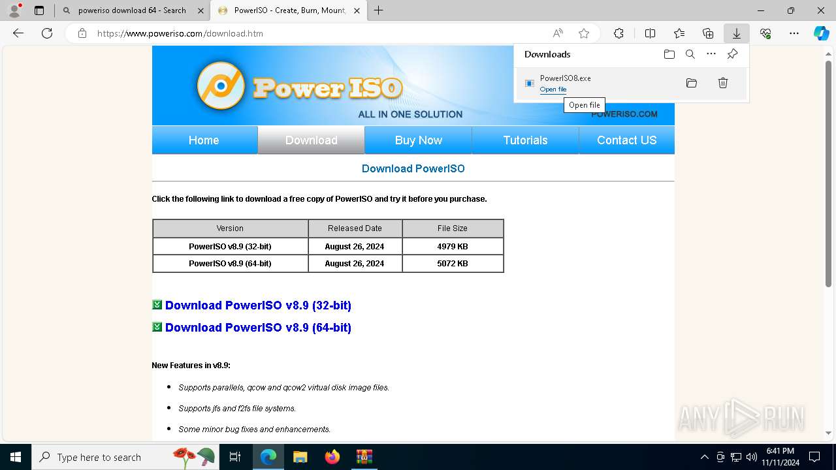Image resolution: width=836 pixels, height=470 pixels.
Task: Open the Contact US nav item
Action: tap(627, 140)
